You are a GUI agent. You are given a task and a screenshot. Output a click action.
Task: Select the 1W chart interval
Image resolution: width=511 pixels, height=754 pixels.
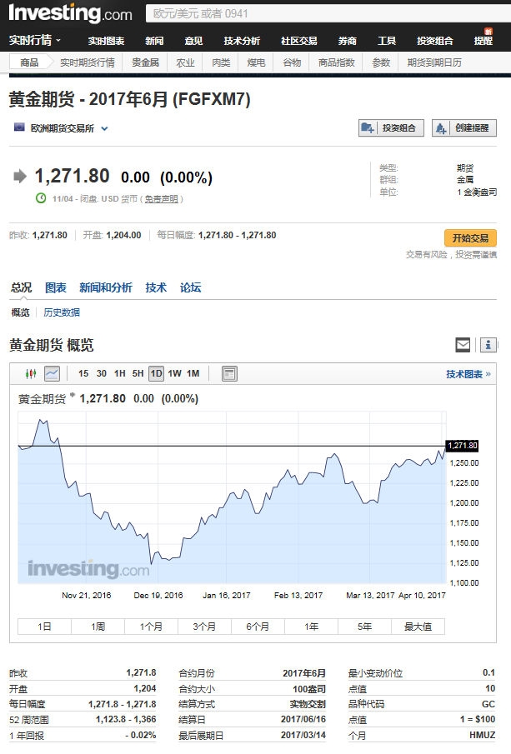pyautogui.click(x=174, y=373)
